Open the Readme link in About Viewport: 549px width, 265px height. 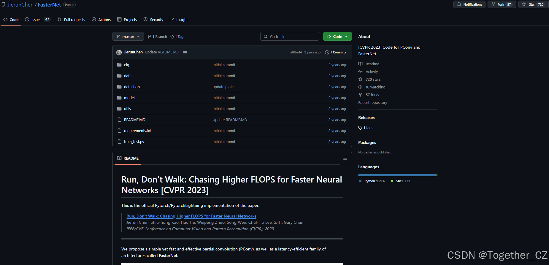pos(369,64)
